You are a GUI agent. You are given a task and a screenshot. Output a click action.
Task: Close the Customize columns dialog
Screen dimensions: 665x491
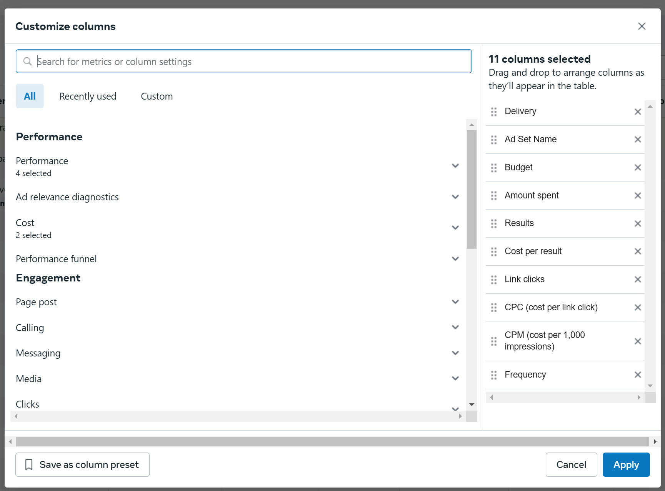click(x=642, y=26)
